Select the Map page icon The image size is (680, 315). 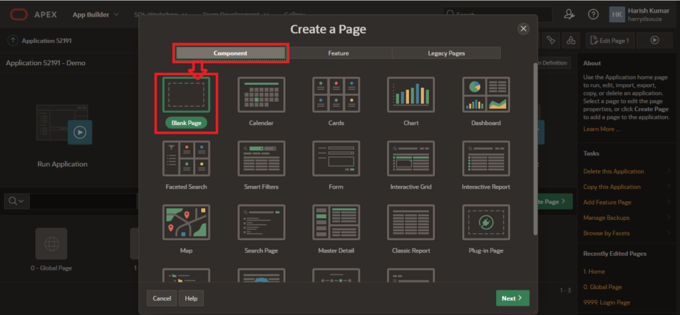click(186, 222)
